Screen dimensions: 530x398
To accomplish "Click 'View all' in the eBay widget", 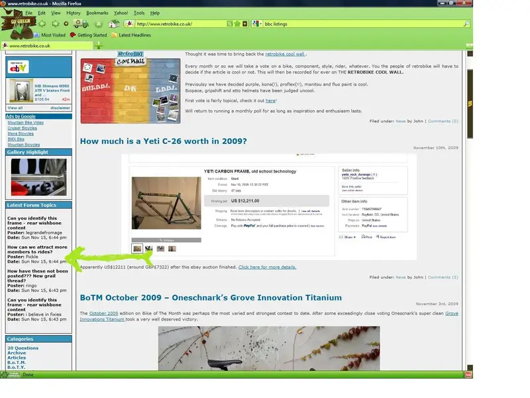I will coord(15,108).
